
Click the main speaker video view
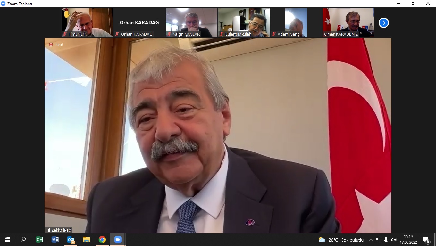pyautogui.click(x=218, y=135)
